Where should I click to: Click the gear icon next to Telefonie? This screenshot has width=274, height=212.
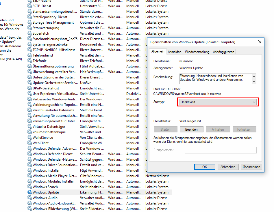pyautogui.click(x=30, y=61)
